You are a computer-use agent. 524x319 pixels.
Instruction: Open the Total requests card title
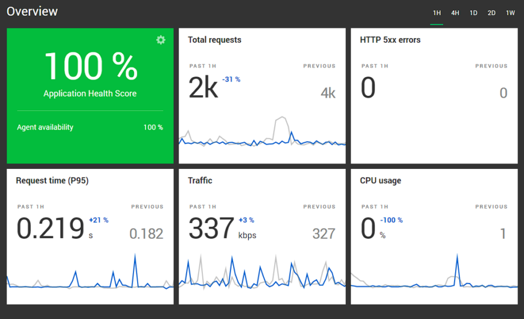pos(214,40)
